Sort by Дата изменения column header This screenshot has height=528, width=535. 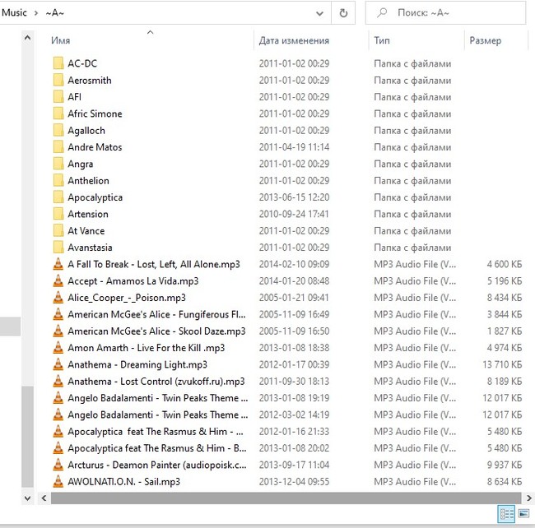click(294, 40)
